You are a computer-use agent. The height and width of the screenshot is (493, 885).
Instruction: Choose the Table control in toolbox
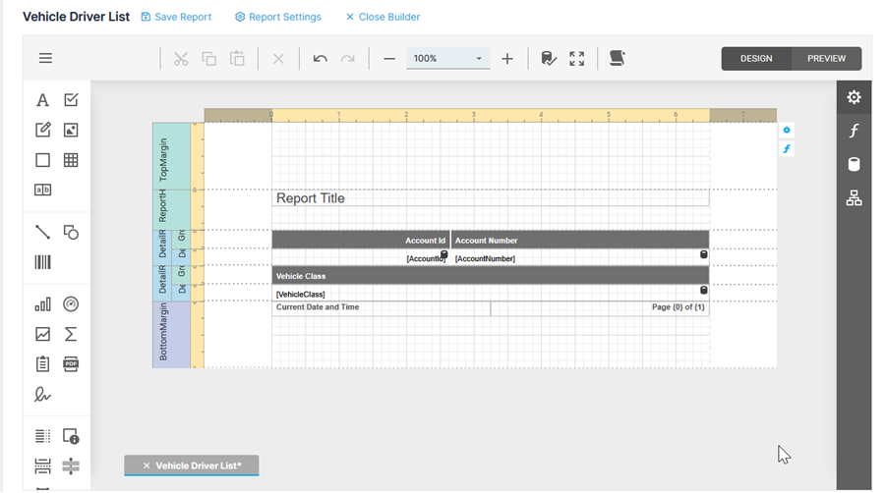tap(71, 160)
